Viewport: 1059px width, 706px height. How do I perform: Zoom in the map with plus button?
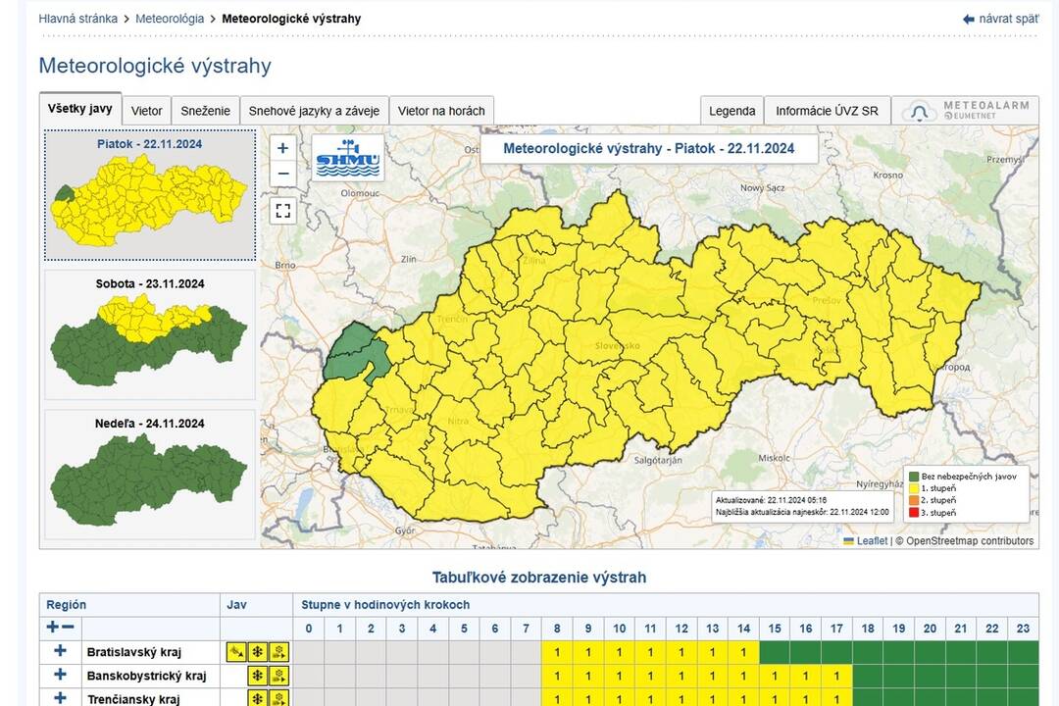tap(282, 148)
